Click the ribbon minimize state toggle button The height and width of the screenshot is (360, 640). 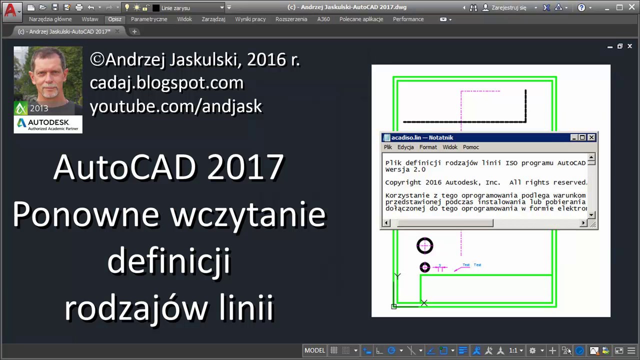(443, 19)
